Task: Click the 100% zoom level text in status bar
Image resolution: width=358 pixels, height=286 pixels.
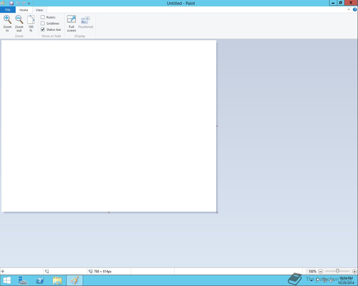Action: pos(312,271)
